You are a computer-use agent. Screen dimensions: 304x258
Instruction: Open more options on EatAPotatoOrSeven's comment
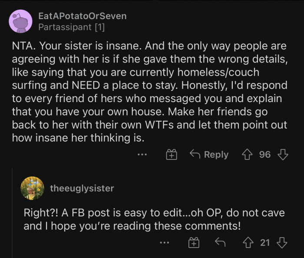pyautogui.click(x=141, y=155)
